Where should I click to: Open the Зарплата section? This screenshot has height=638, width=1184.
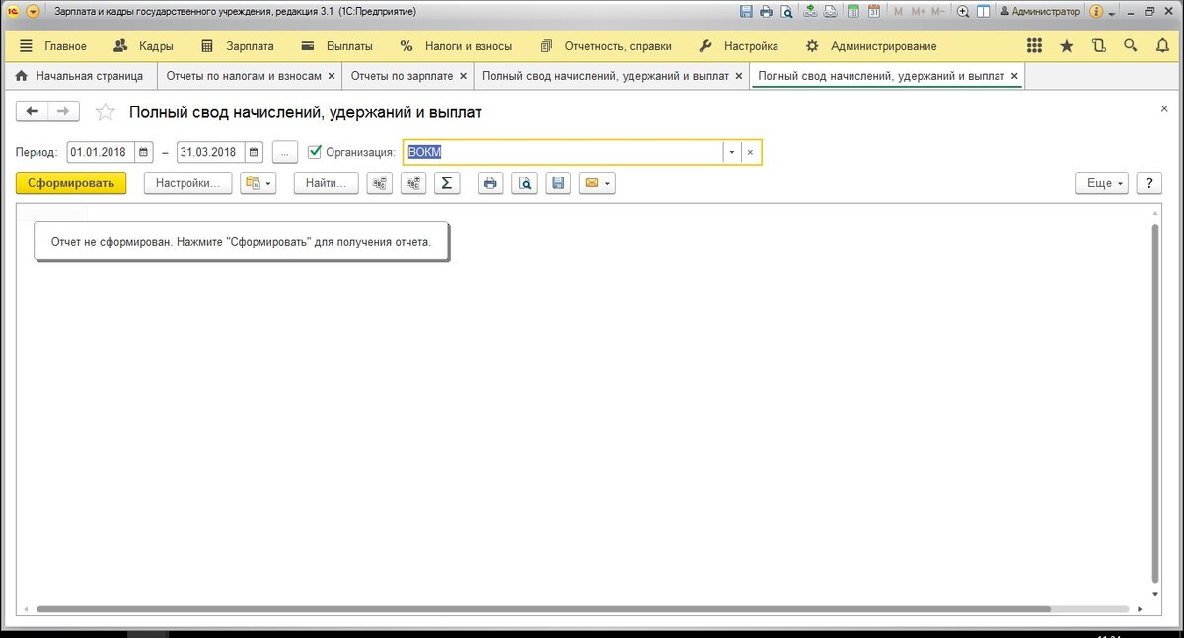pyautogui.click(x=237, y=46)
